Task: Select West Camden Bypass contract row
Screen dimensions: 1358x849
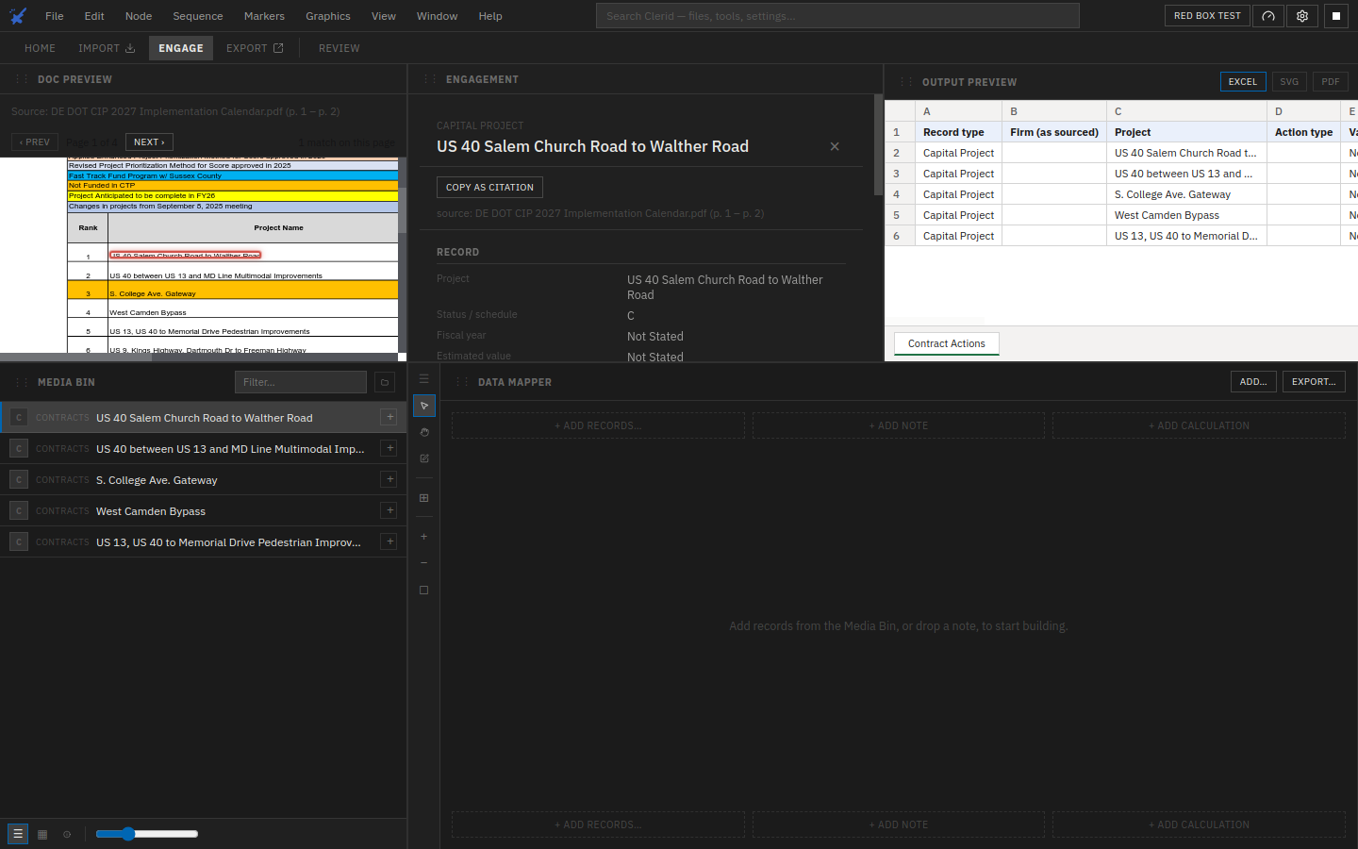Action: pyautogui.click(x=203, y=510)
